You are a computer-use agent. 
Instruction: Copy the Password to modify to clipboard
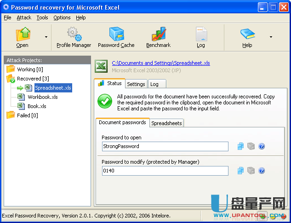coord(241,171)
